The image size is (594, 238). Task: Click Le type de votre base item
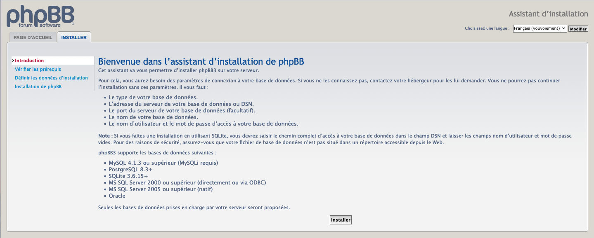(x=153, y=98)
